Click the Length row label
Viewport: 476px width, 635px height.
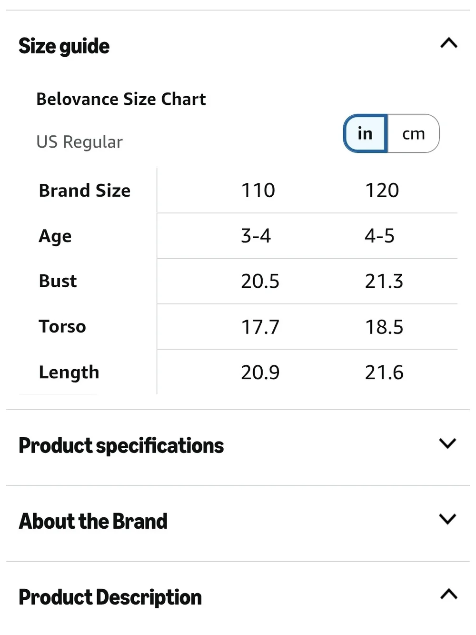(69, 373)
